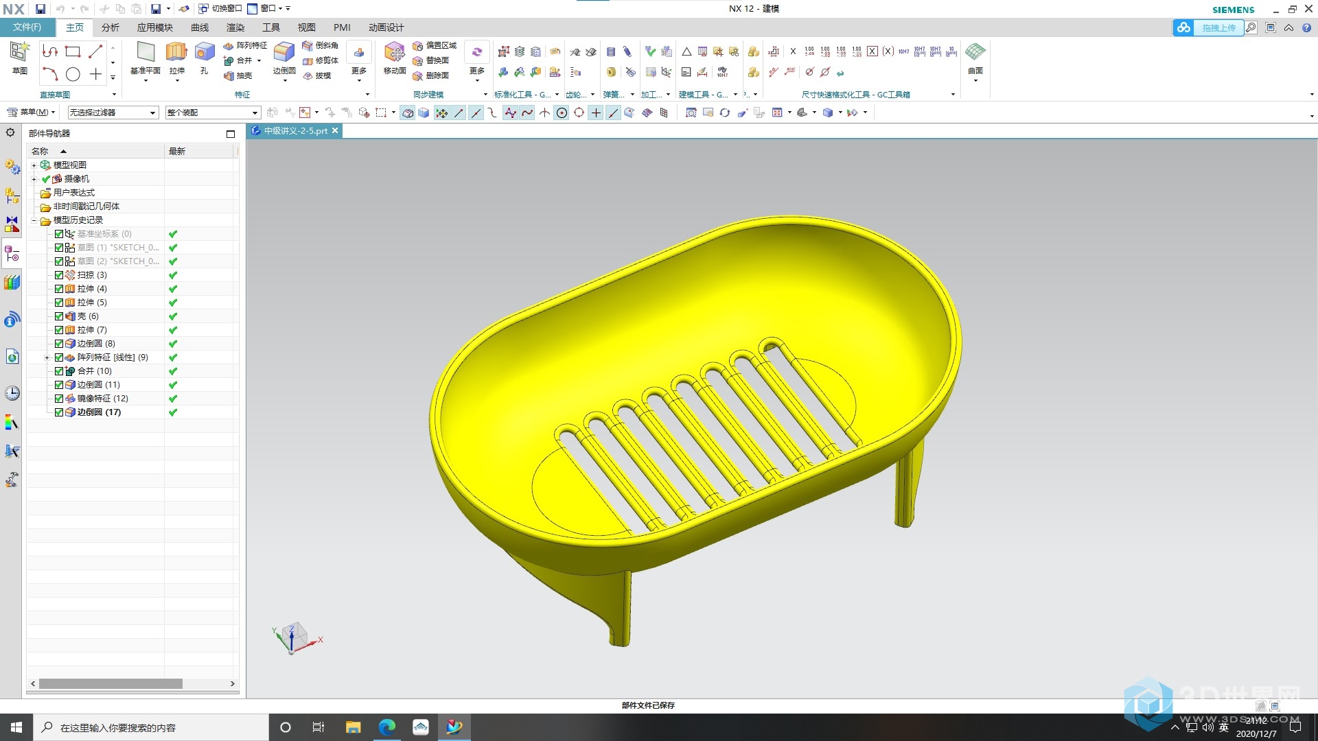This screenshot has width=1318, height=741.
Task: Click the Extrude (拉伸) tool icon
Action: point(177,52)
